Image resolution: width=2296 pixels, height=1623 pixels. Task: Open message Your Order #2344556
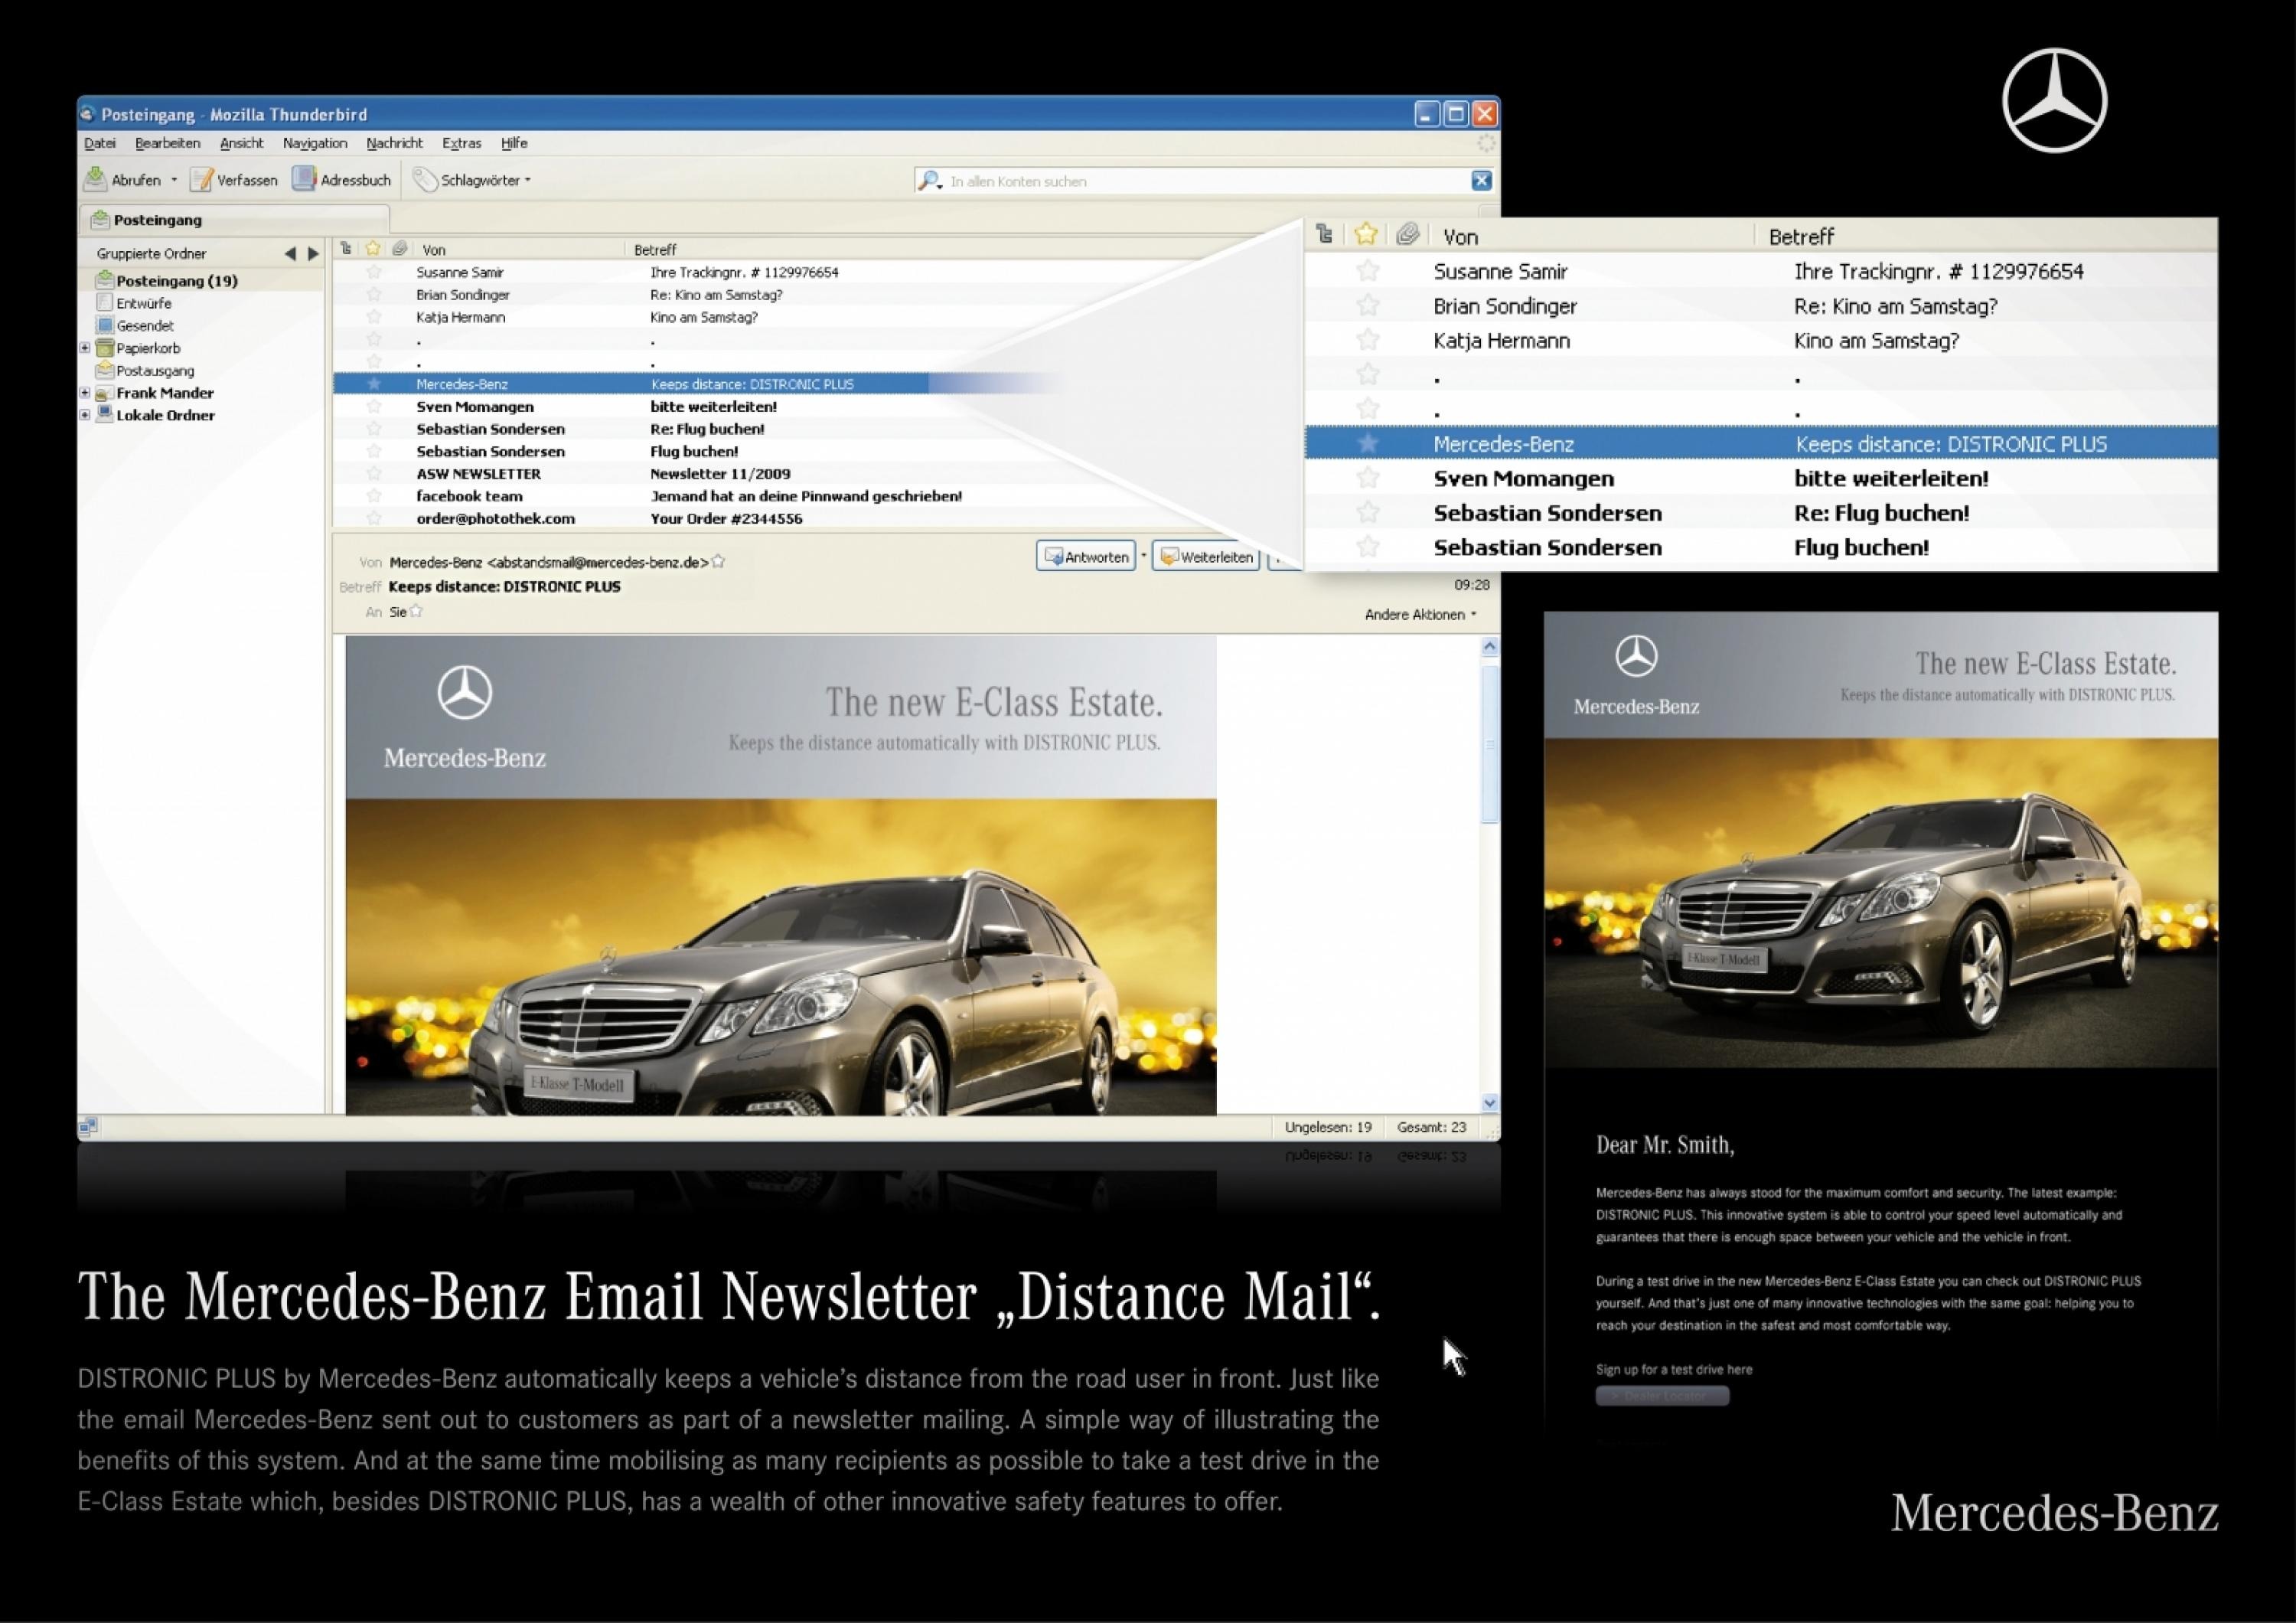point(726,518)
